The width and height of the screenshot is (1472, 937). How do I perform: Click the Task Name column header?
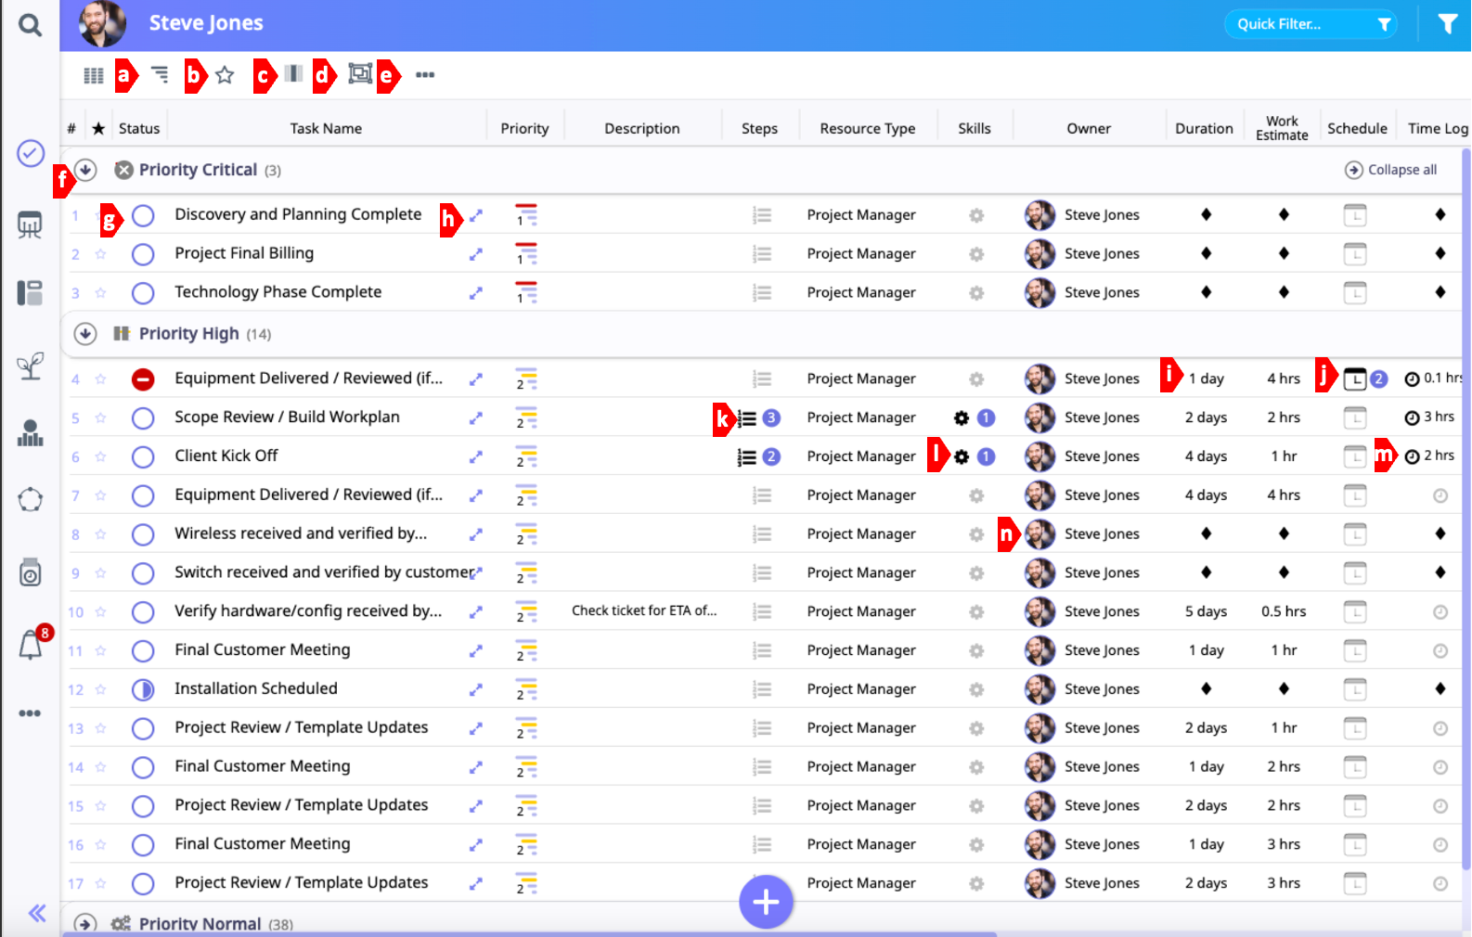point(326,129)
